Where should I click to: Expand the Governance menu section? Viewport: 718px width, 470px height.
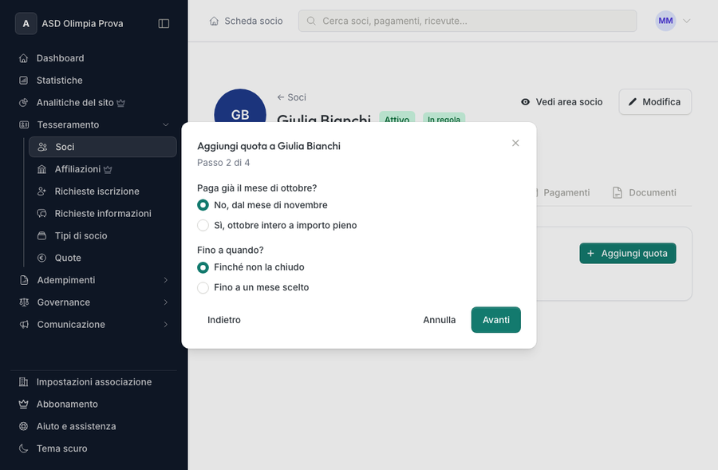click(93, 302)
